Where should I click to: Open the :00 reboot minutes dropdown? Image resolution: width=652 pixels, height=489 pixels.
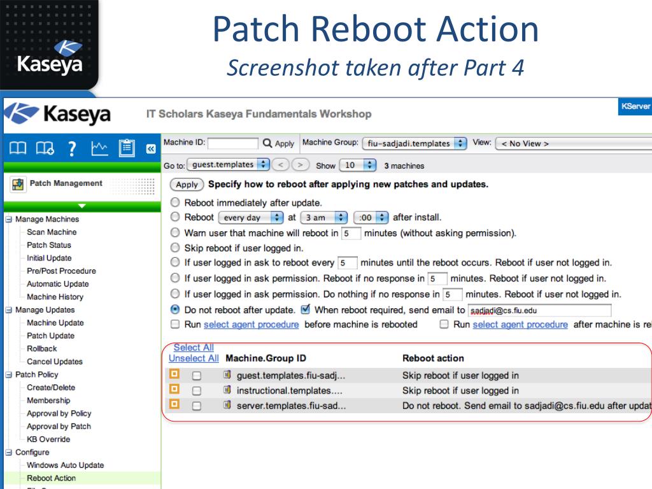(371, 218)
